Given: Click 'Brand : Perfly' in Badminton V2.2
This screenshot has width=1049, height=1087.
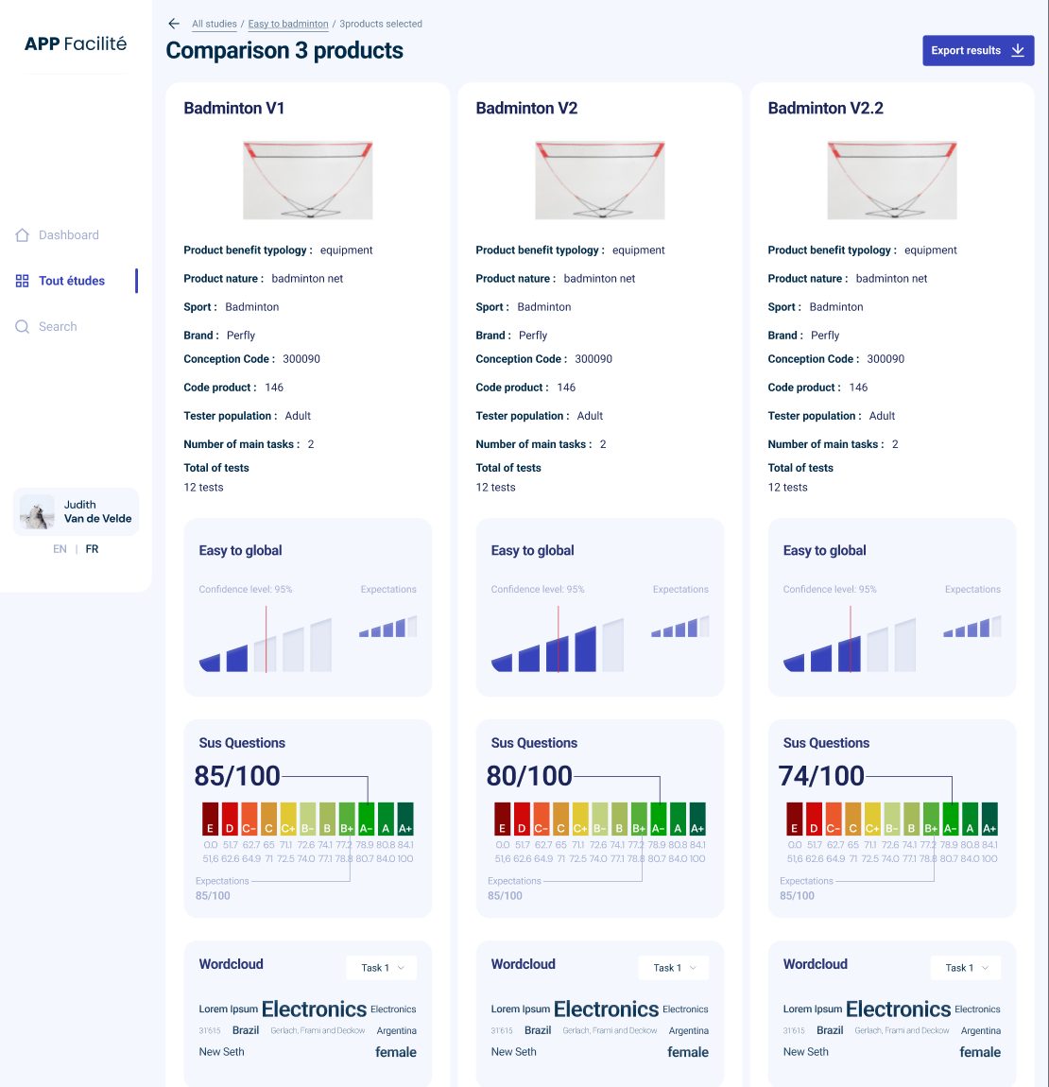Looking at the screenshot, I should pyautogui.click(x=803, y=336).
